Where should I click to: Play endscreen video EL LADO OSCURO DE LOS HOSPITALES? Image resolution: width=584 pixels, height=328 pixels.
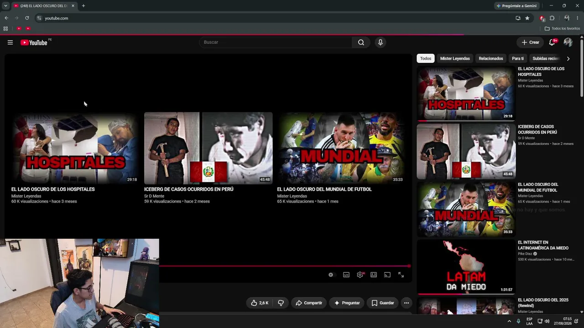75,148
